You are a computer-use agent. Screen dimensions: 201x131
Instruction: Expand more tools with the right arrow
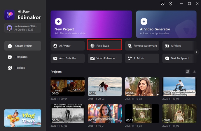pos(197,52)
